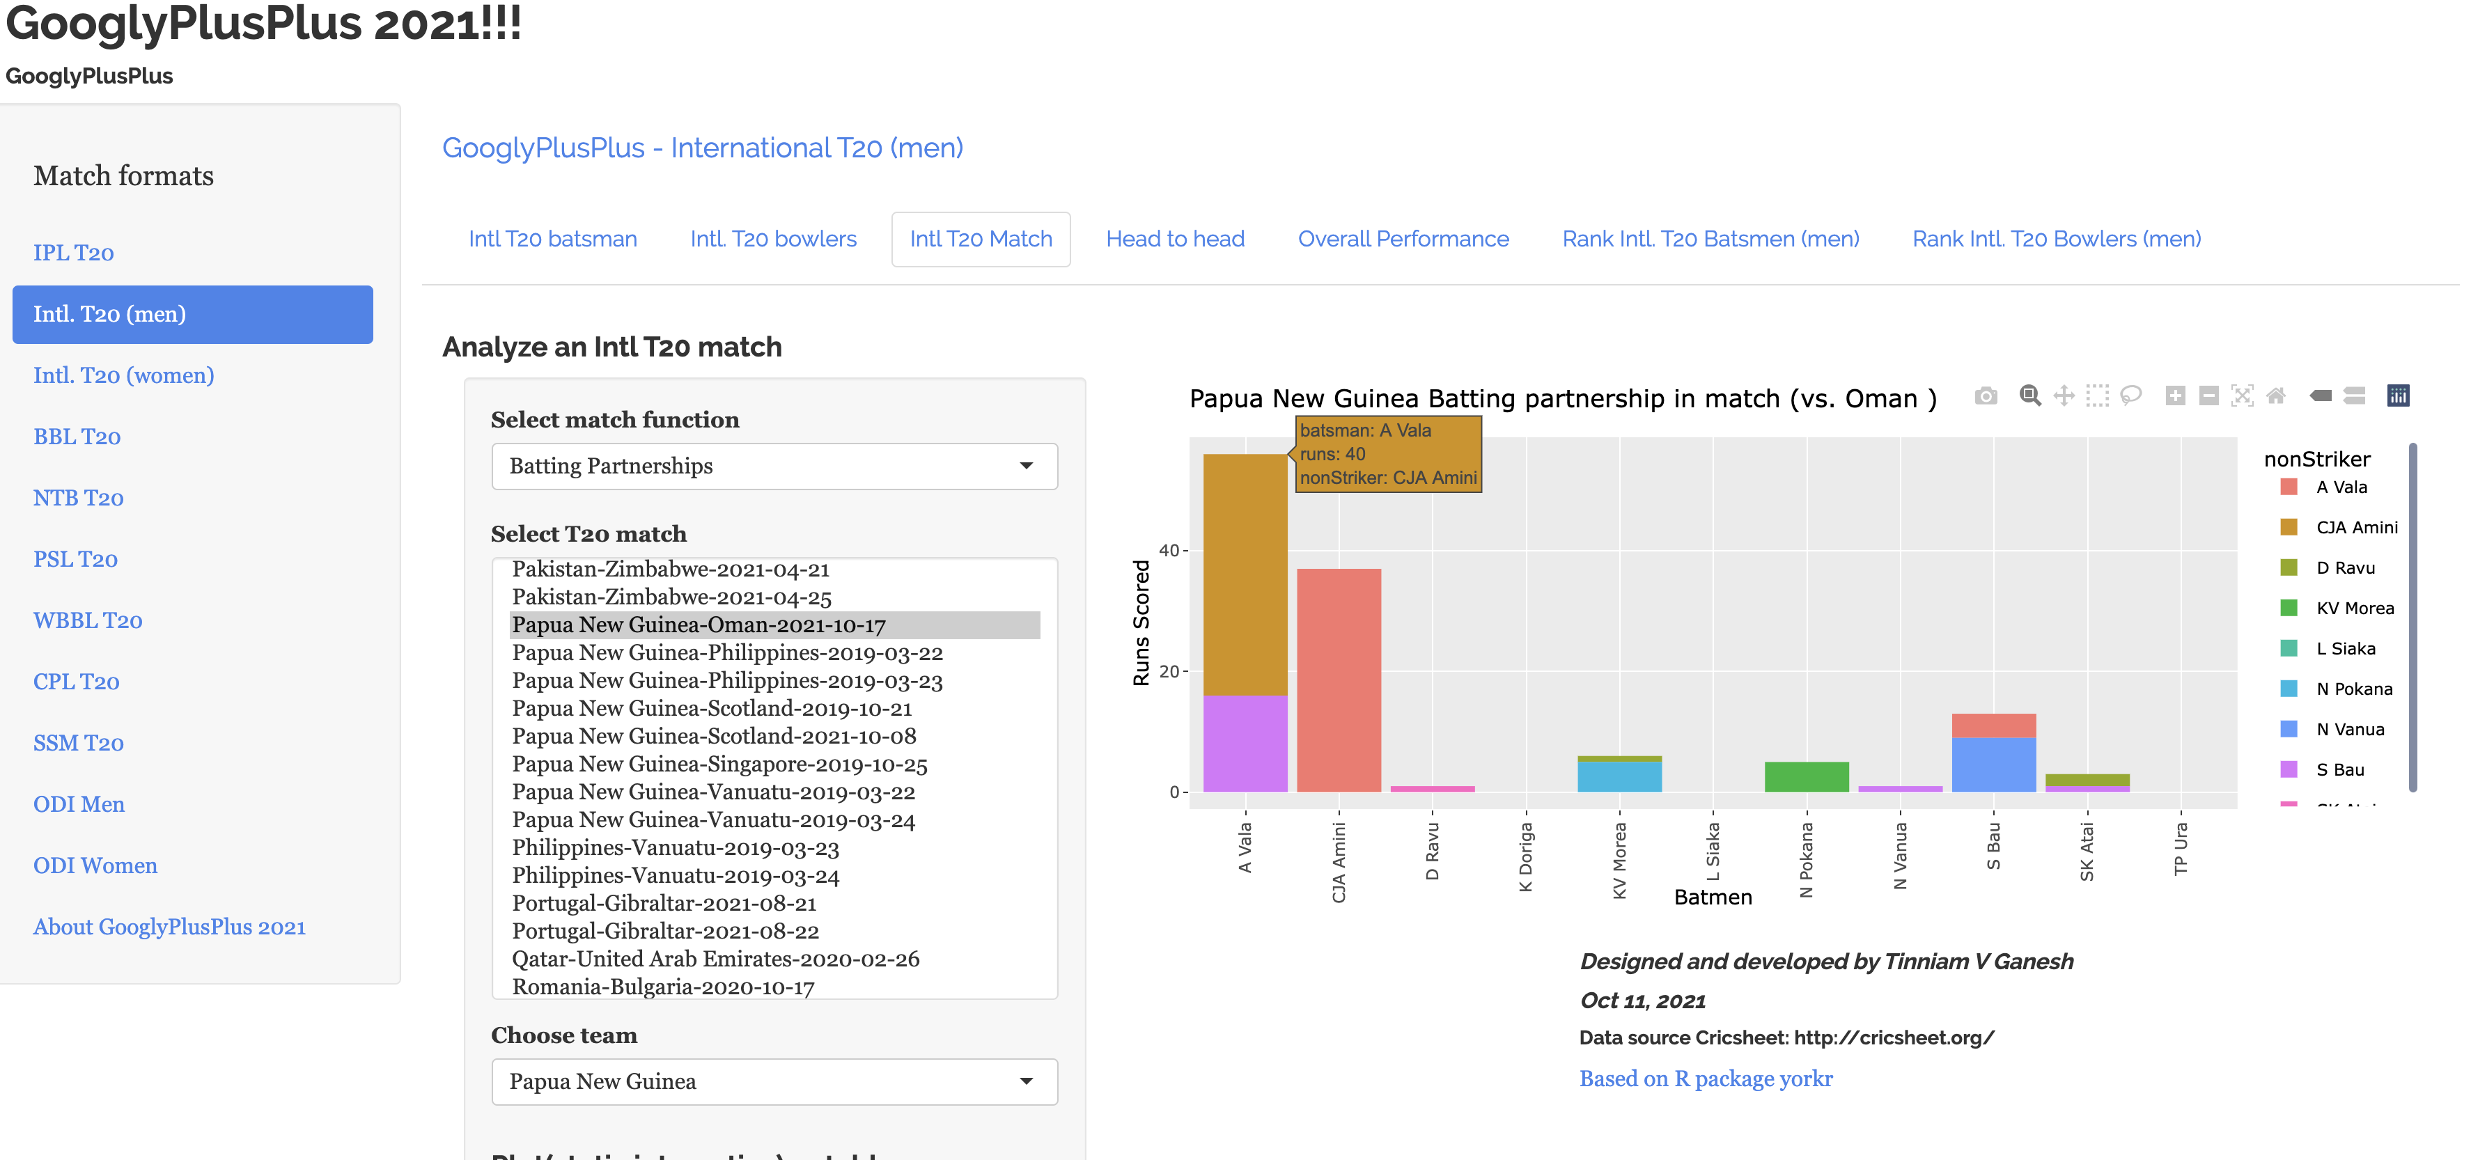Click the Autoscale icon
Viewport: 2471px width, 1160px height.
[x=2242, y=396]
